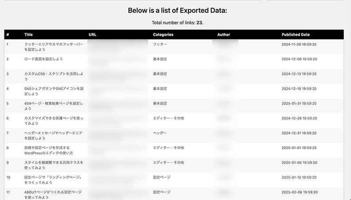
Task: Click the "#" column header
Action: (x=8, y=34)
